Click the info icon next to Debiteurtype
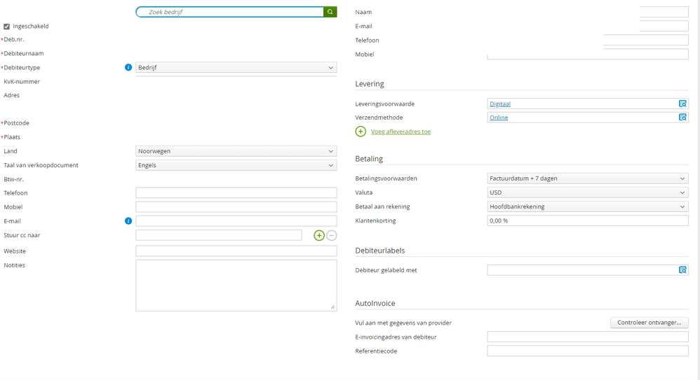This screenshot has height=380, width=700. (x=128, y=67)
